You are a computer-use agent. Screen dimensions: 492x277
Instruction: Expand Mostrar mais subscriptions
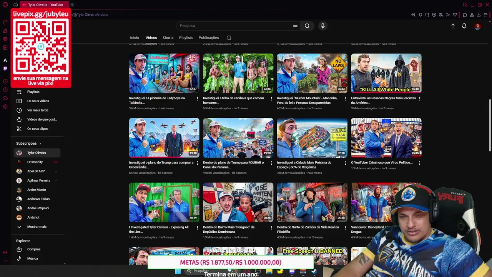coord(37,227)
